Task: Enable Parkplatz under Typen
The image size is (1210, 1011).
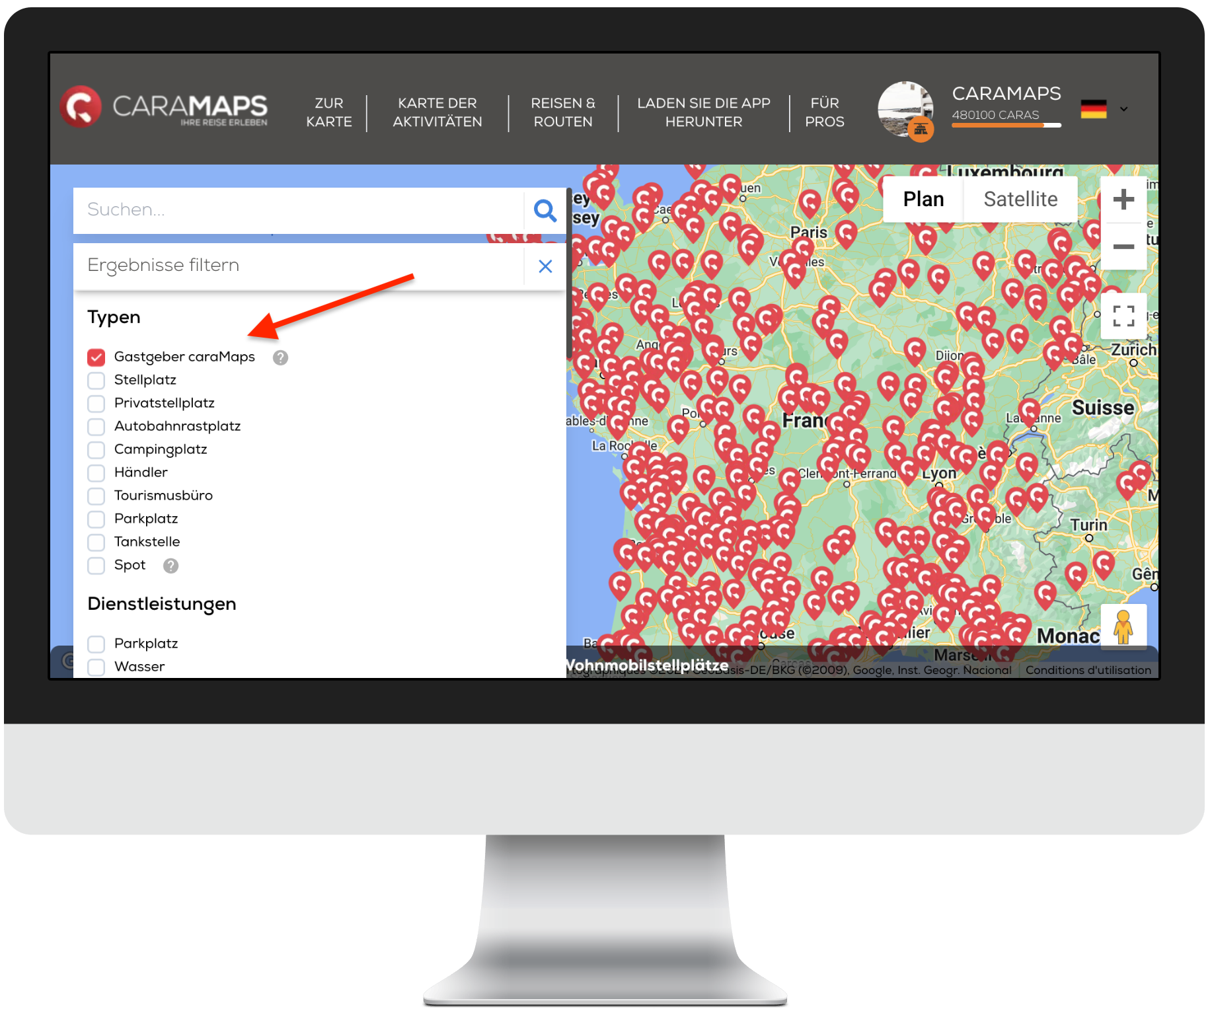Action: pos(96,519)
